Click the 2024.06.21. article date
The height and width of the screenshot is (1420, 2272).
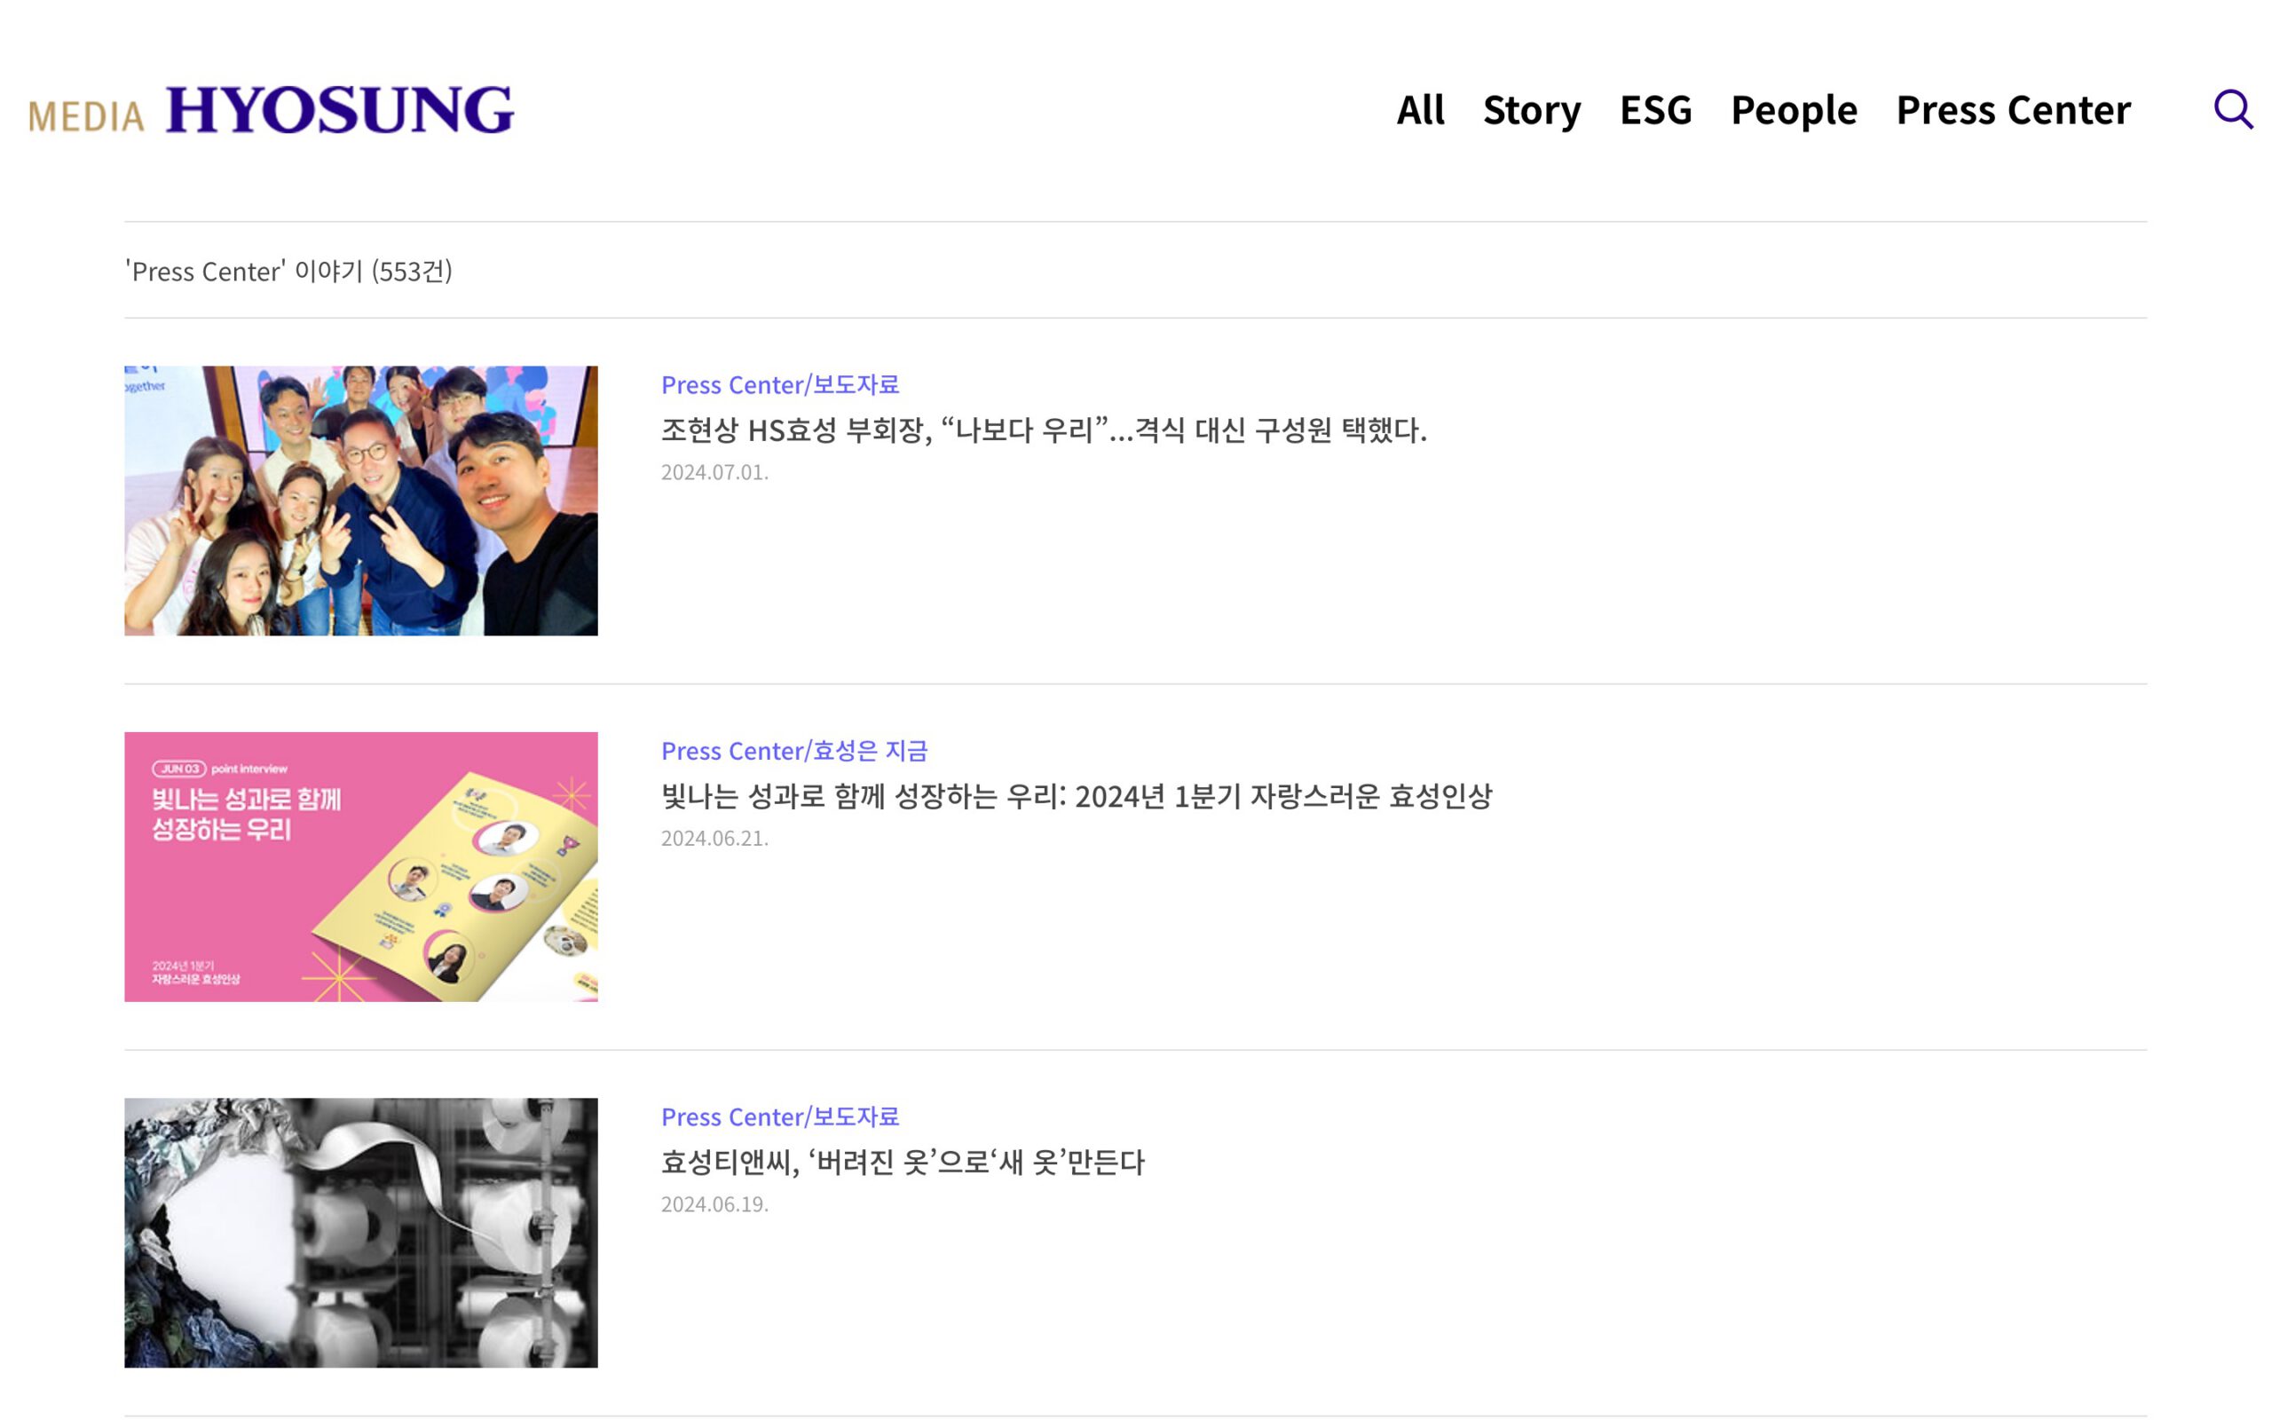click(x=714, y=839)
